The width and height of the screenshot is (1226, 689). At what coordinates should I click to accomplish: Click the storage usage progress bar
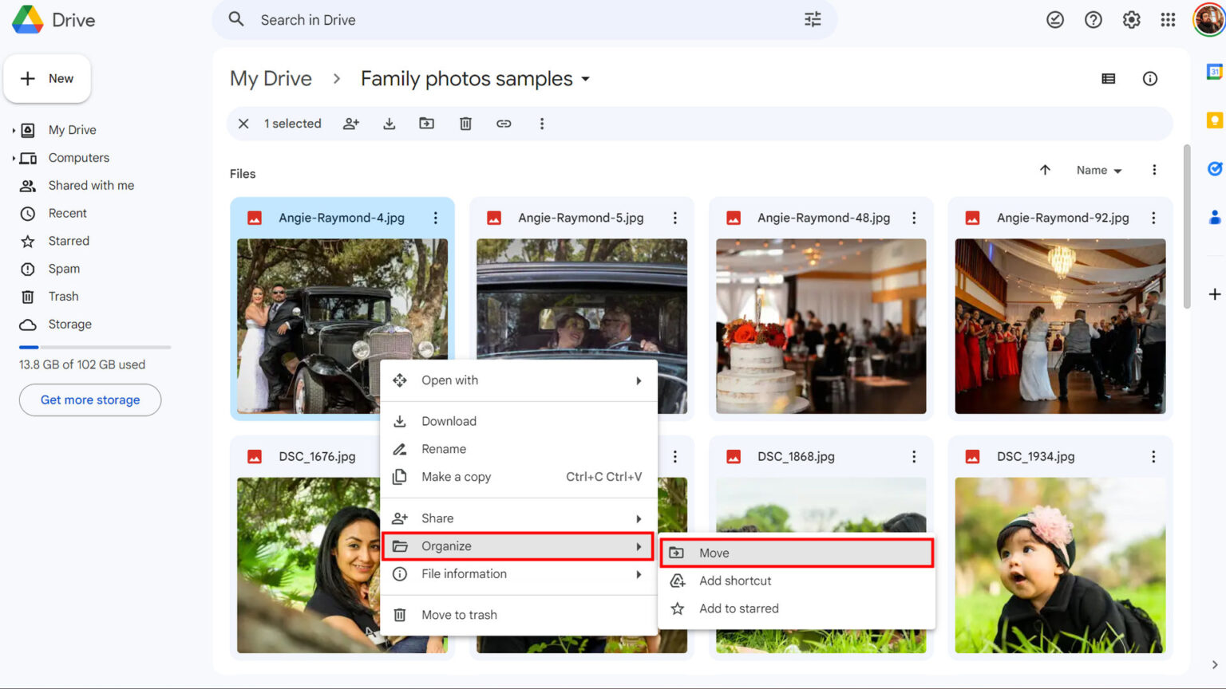(93, 347)
